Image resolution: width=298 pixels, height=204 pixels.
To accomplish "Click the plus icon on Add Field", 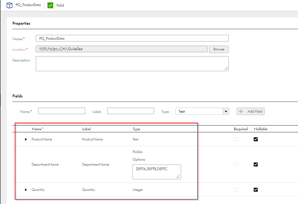I will [x=241, y=111].
